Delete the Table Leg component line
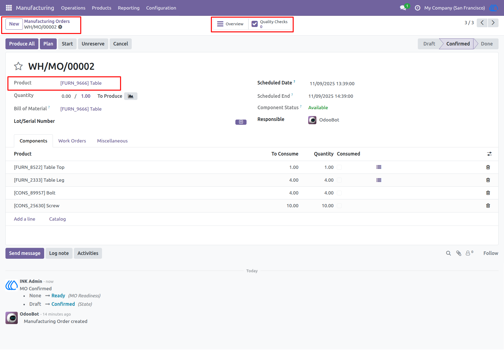504x350 pixels. [x=488, y=180]
